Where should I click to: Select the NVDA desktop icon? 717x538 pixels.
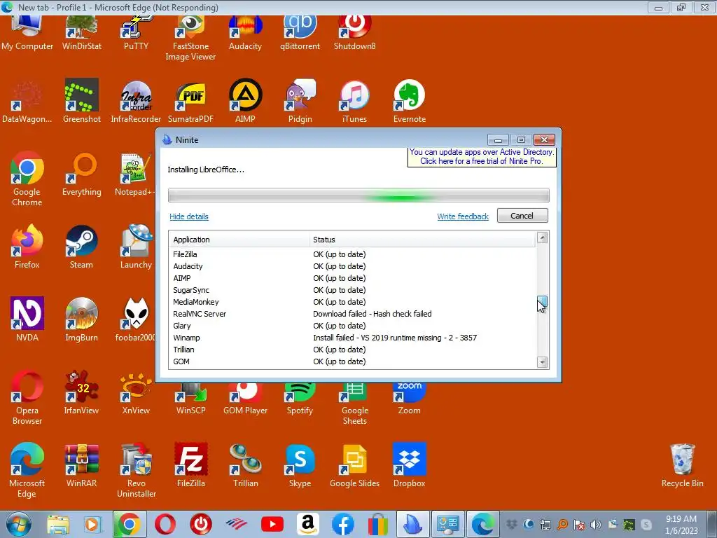coord(27,319)
